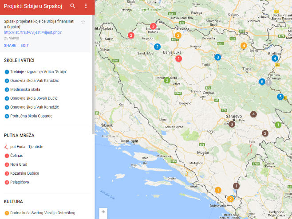The height and width of the screenshot is (219, 292).
Task: Click the EDIT link
Action: coord(24,45)
